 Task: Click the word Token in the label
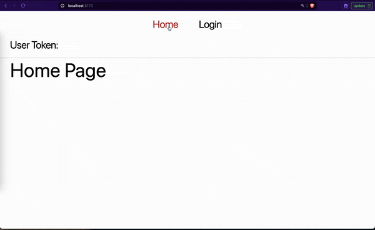45,45
